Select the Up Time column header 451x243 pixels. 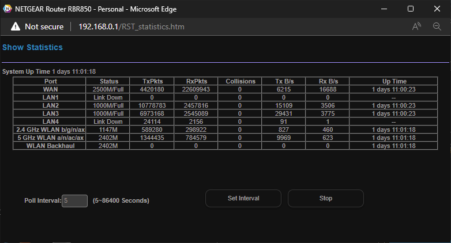point(394,81)
